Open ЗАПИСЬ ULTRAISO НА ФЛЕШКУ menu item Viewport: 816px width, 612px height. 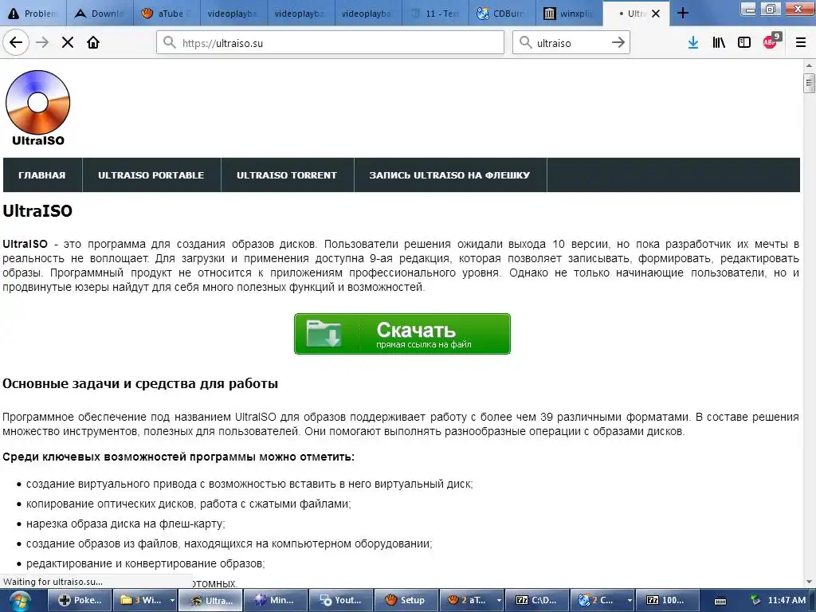450,175
